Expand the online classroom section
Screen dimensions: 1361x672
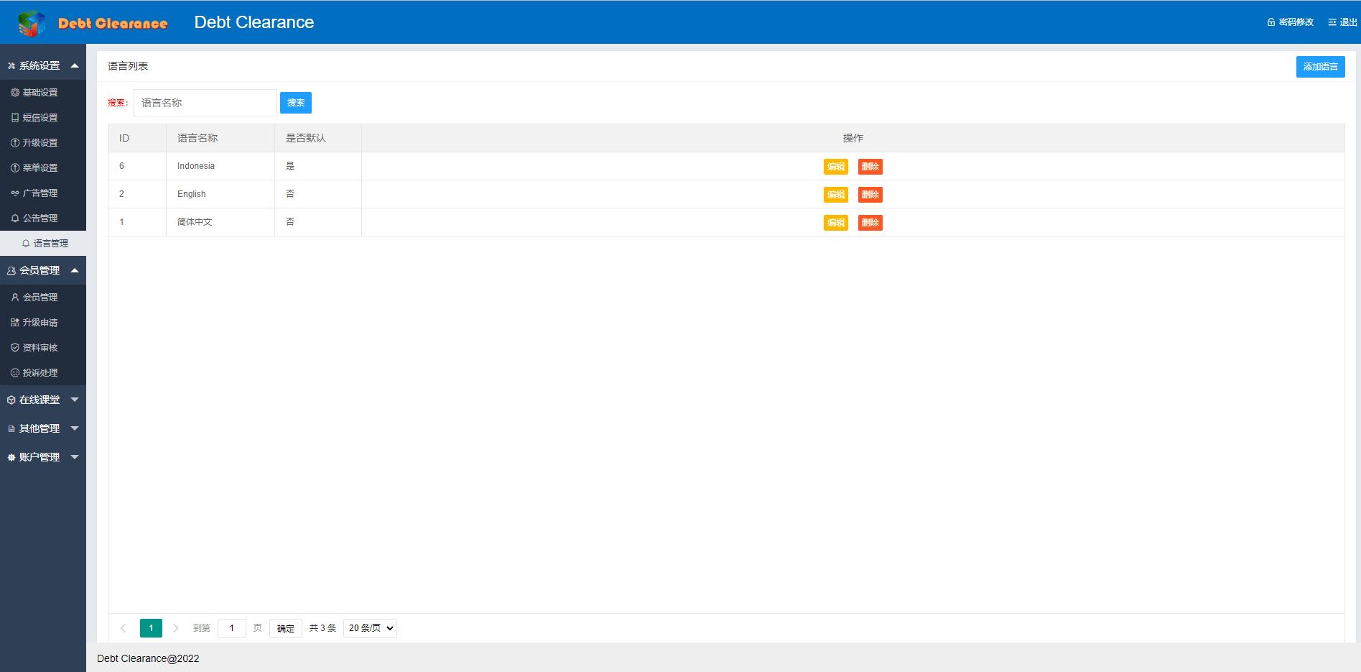pos(75,400)
